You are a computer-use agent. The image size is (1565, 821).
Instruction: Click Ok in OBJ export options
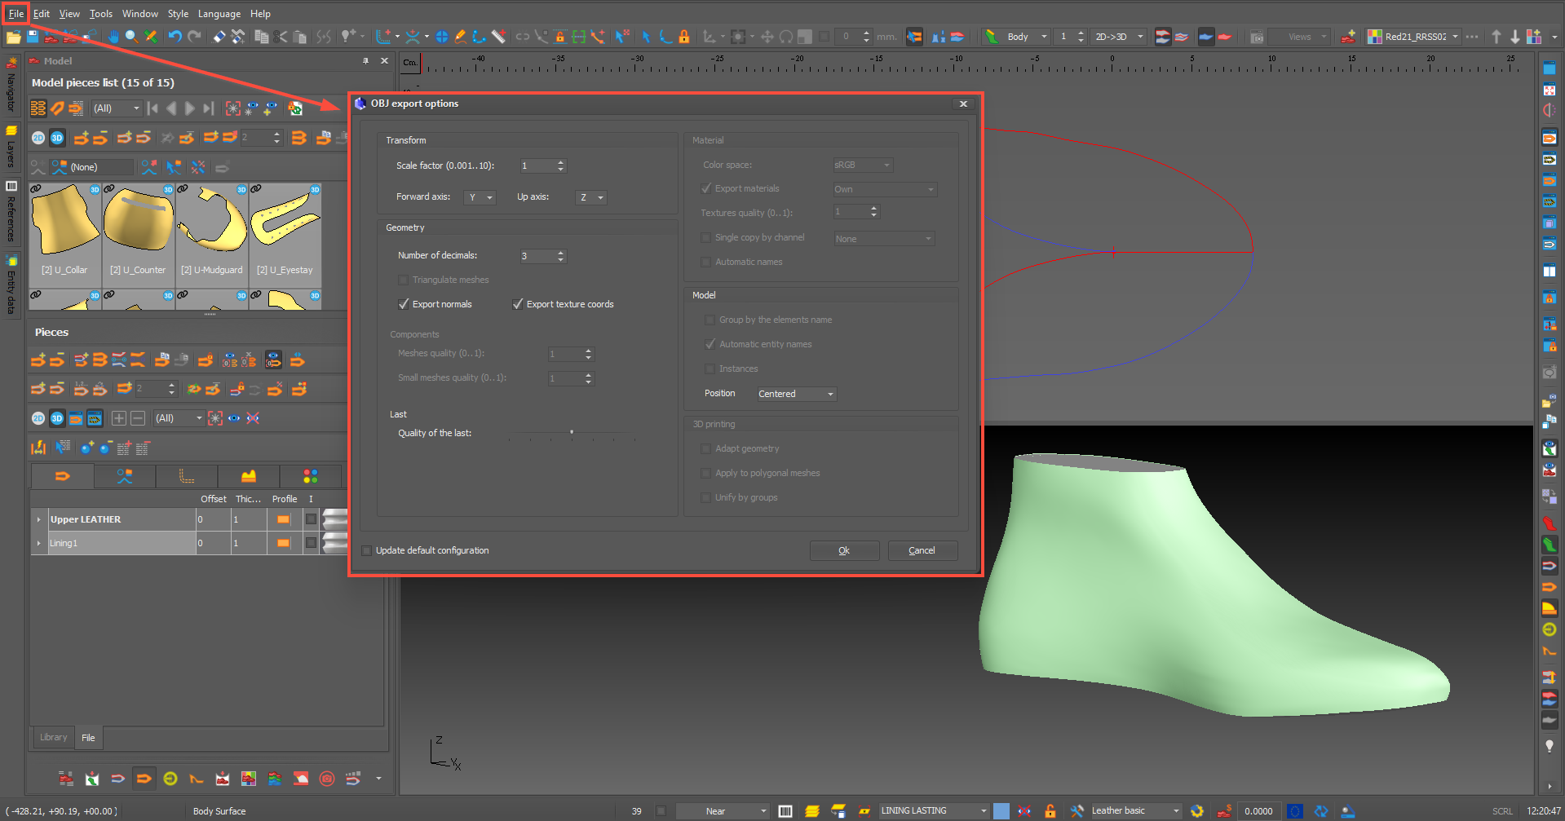(844, 550)
